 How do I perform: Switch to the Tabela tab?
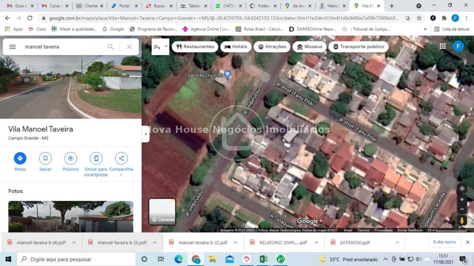193,6
